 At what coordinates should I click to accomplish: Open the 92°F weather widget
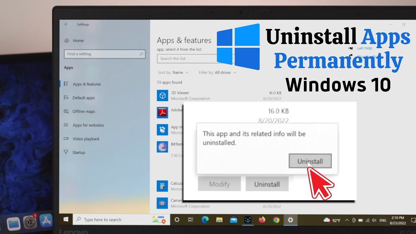[332, 220]
